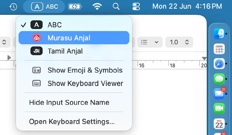Click the battery charging status icon
232x135 pixels.
75,7
